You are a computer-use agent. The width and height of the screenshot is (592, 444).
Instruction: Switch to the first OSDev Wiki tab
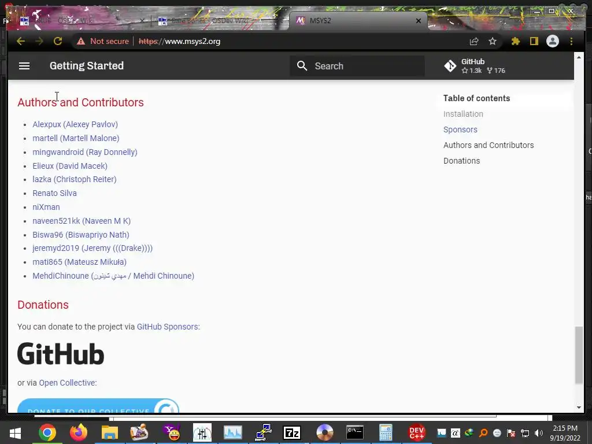pyautogui.click(x=81, y=21)
